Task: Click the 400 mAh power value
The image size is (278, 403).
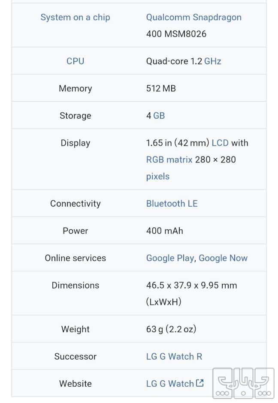Action: pos(164,231)
